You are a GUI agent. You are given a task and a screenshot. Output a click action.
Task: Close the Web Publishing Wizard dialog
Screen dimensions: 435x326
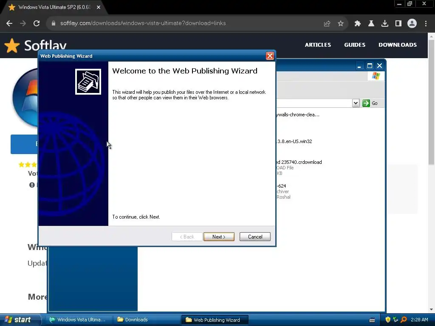click(270, 56)
